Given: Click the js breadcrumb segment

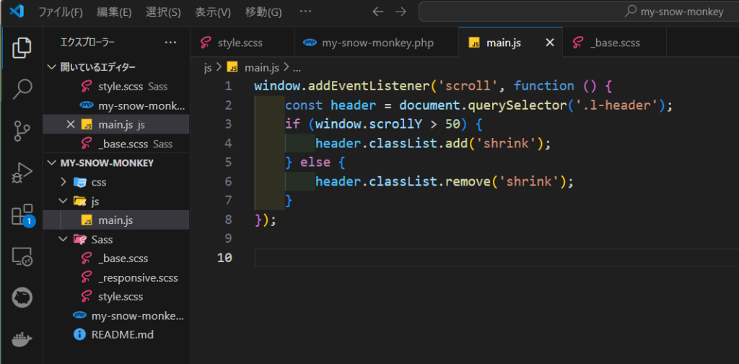Looking at the screenshot, I should [208, 68].
